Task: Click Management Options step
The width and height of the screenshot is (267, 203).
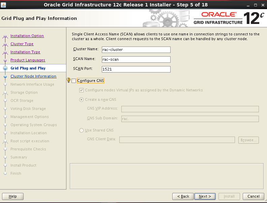Action: click(29, 117)
